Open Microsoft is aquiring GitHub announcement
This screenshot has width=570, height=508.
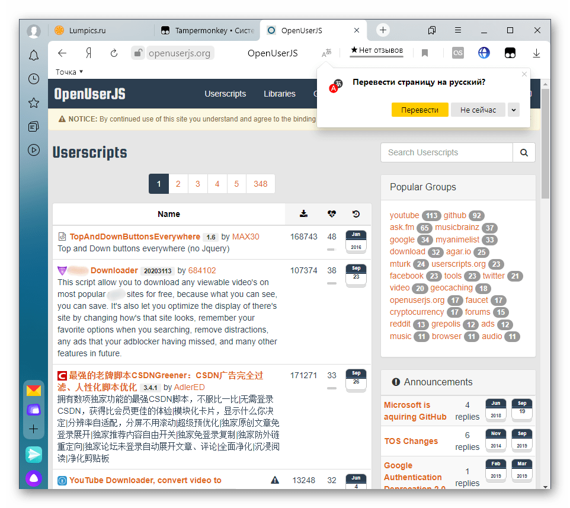415,411
